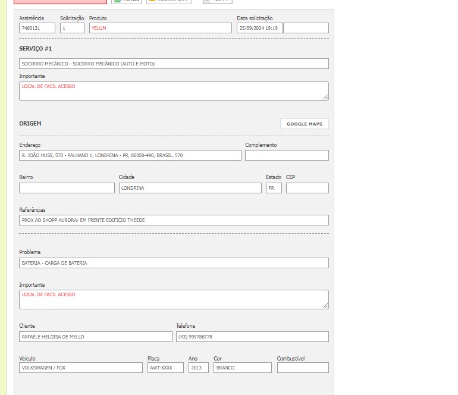Viewport: 458px width, 395px height.
Task: Click the Referências label
Action: [x=33, y=210]
